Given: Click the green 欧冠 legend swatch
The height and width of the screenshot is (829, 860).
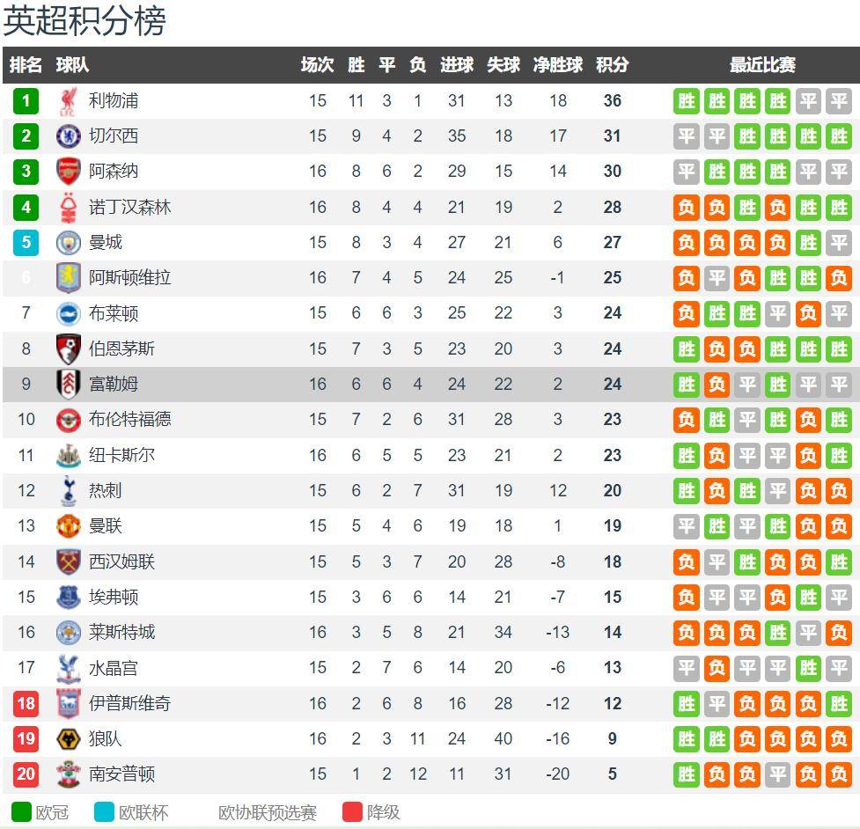Looking at the screenshot, I should pyautogui.click(x=21, y=811).
